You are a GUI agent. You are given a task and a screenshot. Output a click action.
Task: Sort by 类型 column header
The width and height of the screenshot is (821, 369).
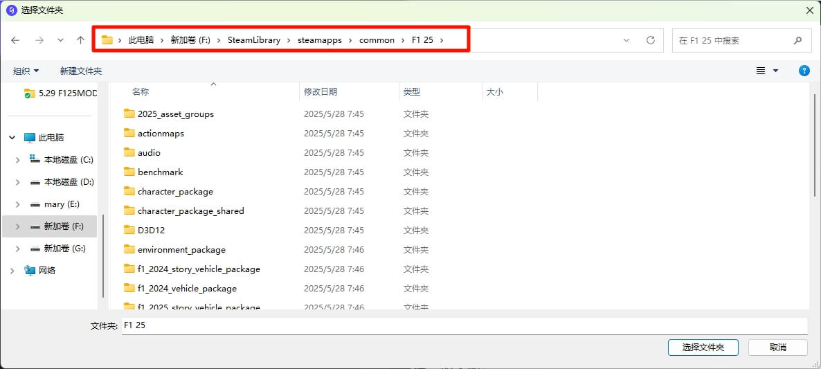pos(412,91)
